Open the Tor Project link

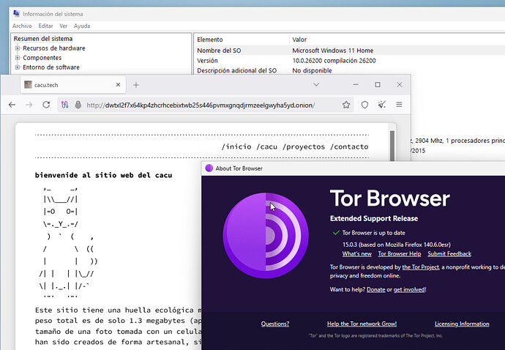[421, 267]
